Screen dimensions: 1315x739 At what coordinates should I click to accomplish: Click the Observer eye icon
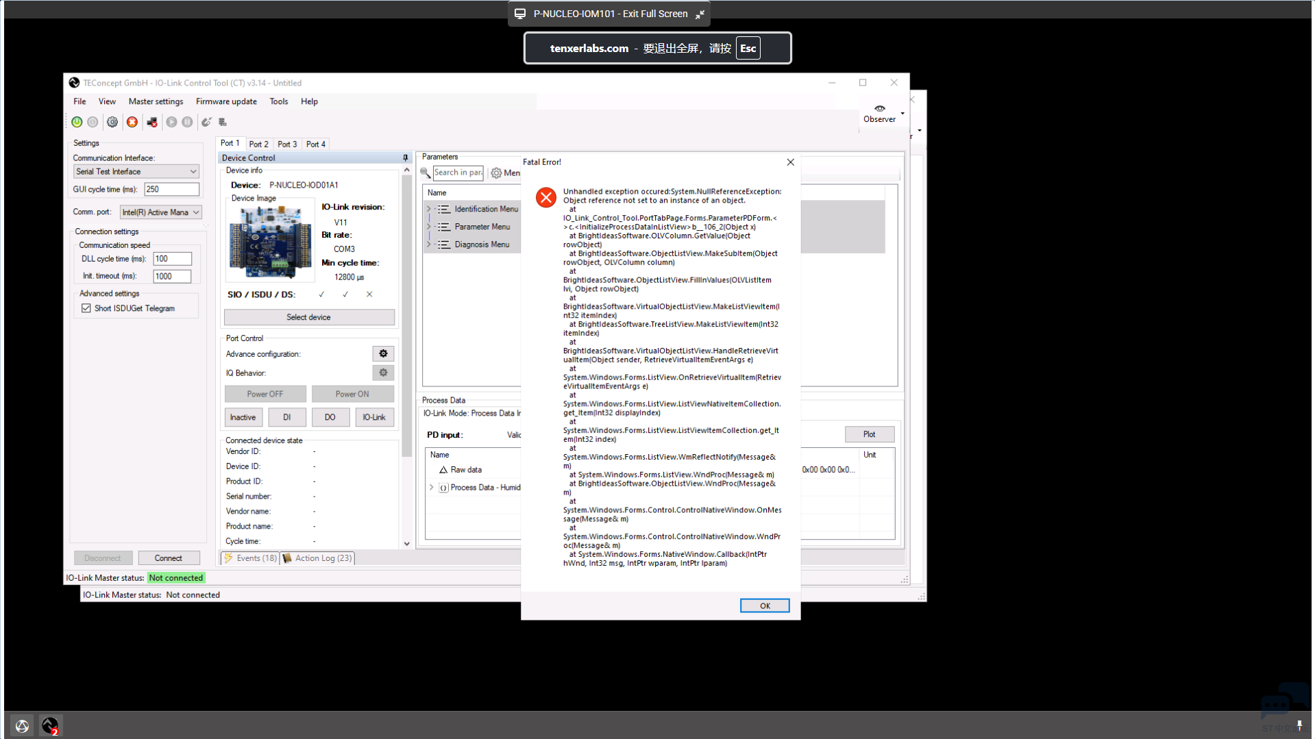[x=879, y=109]
